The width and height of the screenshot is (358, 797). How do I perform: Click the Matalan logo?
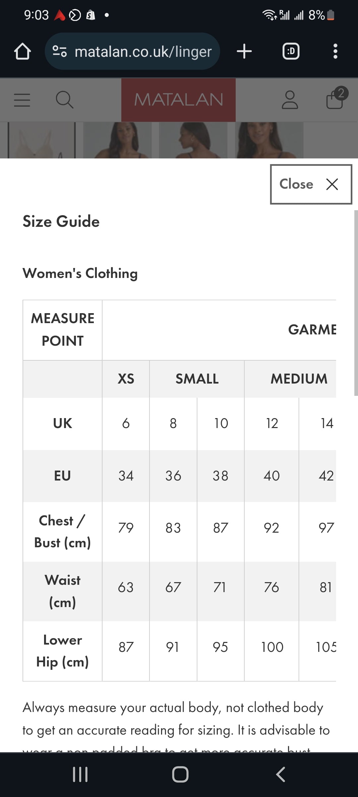[x=178, y=100]
